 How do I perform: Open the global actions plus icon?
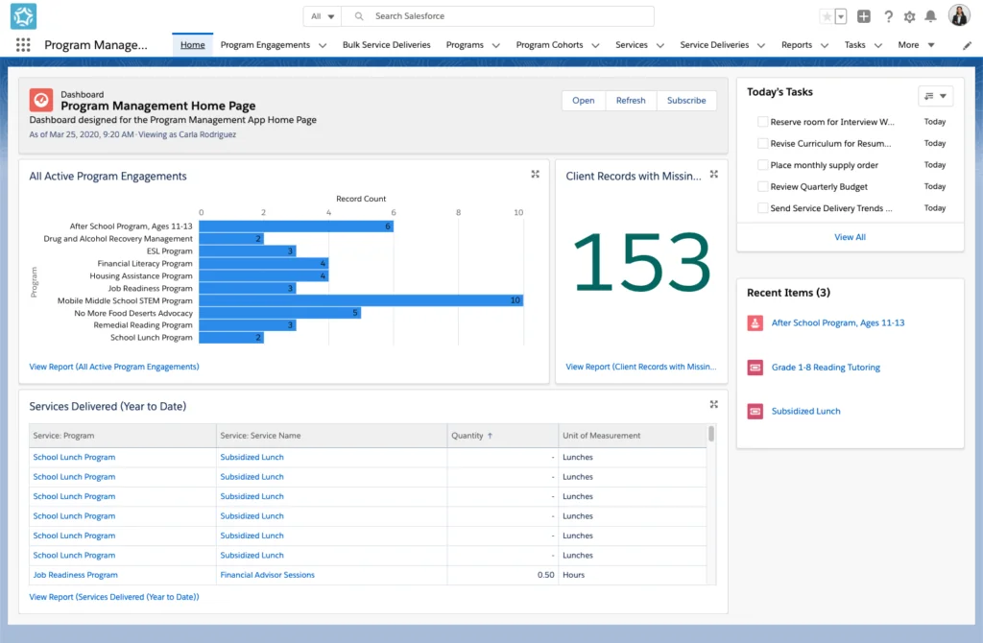(864, 17)
